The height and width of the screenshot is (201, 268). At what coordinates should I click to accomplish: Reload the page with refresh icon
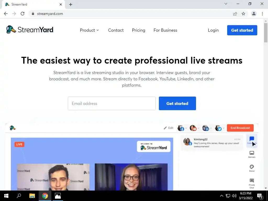23,14
